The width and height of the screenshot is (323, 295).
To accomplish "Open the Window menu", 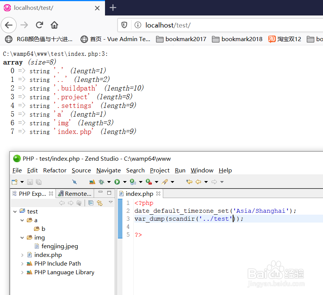I will pos(202,171).
